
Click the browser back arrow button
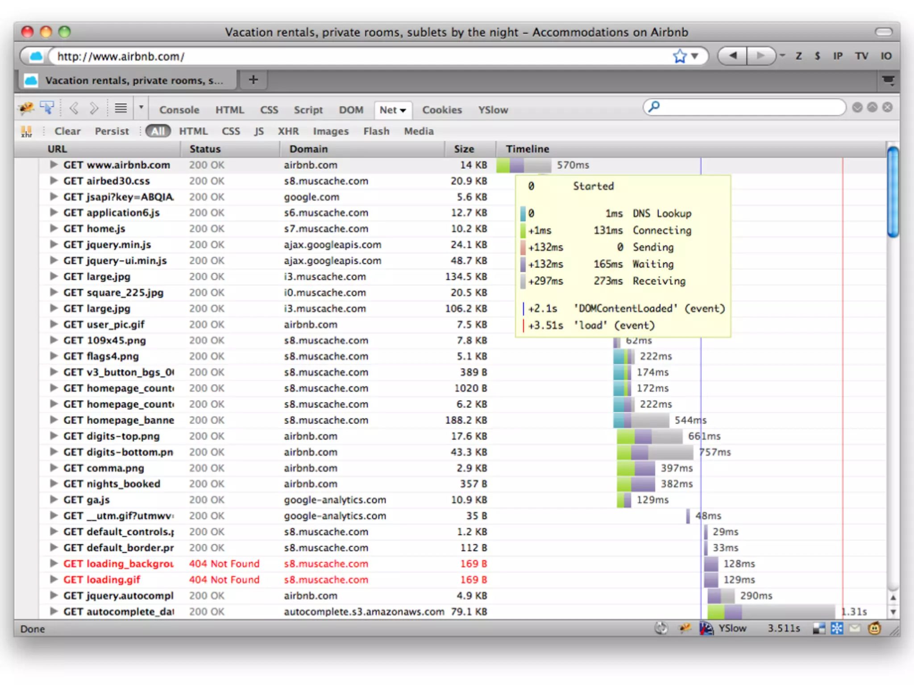[x=732, y=56]
